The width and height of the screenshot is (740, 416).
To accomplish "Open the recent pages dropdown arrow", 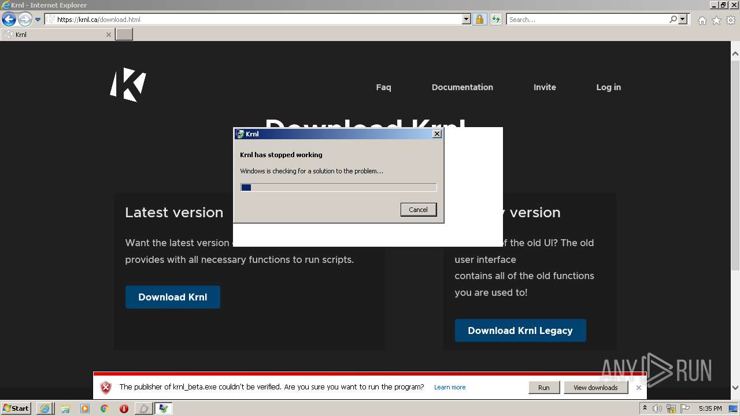I will 38,20.
